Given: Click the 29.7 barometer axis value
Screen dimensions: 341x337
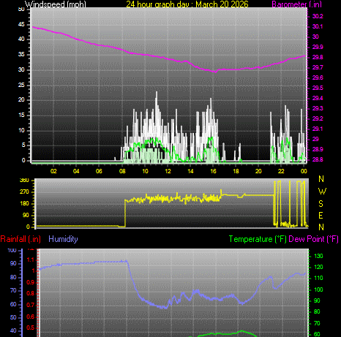Looking at the screenshot, I should [318, 67].
